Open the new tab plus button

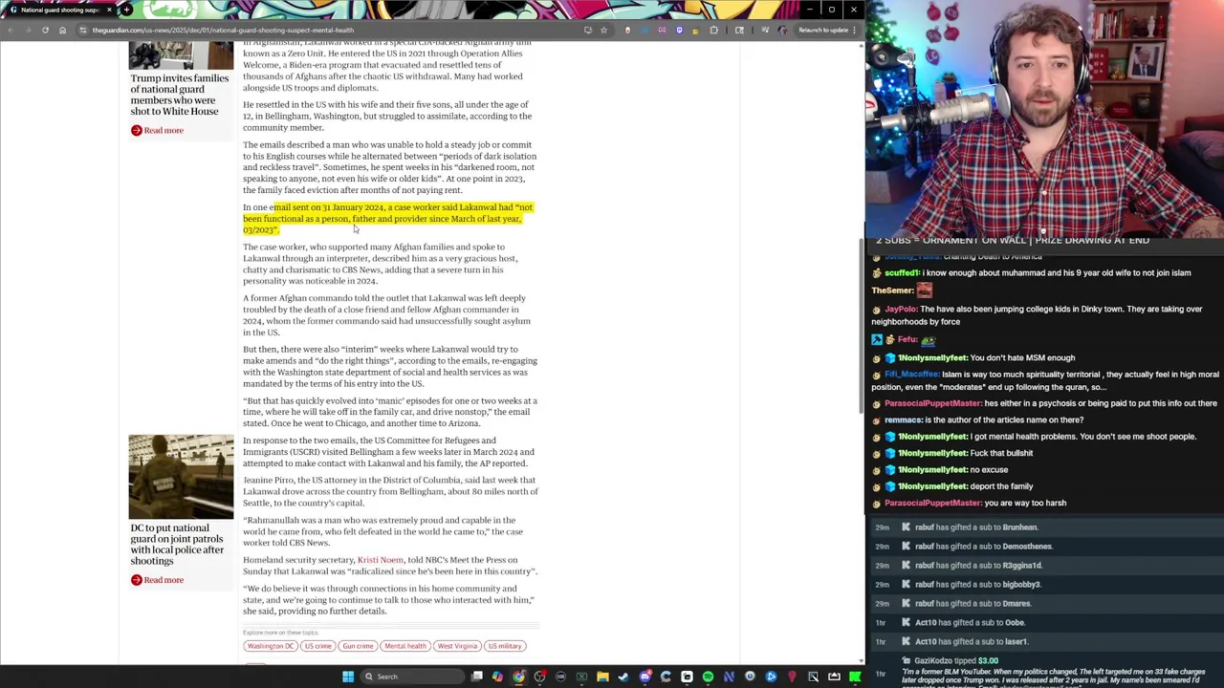pyautogui.click(x=126, y=10)
